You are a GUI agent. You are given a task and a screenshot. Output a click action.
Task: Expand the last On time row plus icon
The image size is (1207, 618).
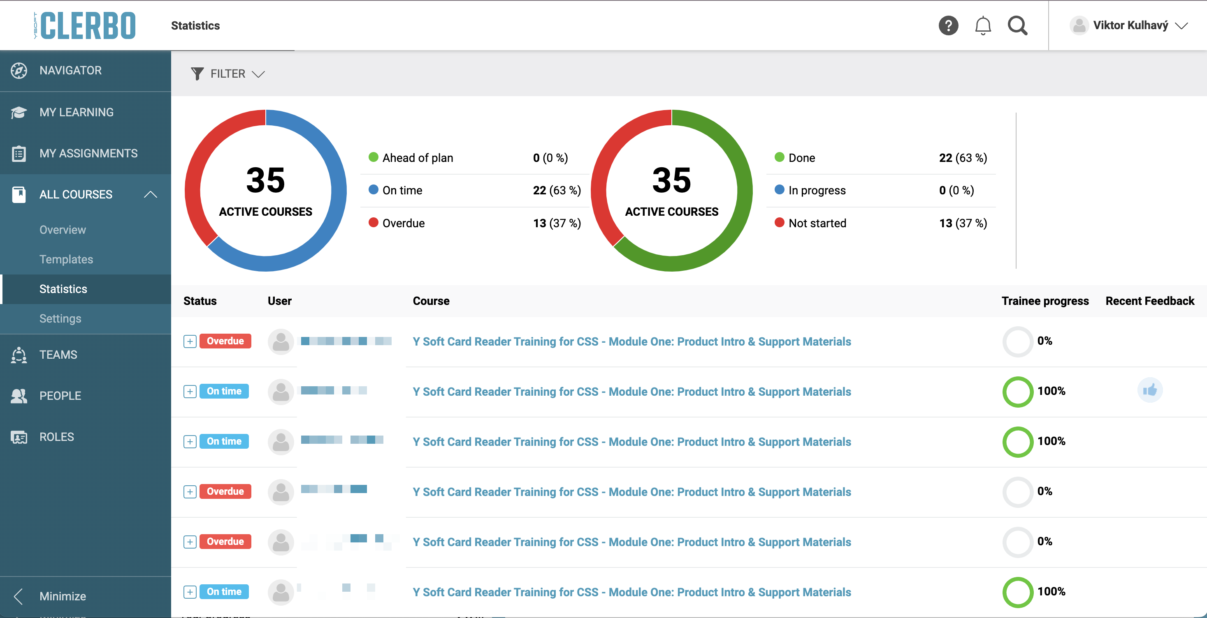[190, 592]
